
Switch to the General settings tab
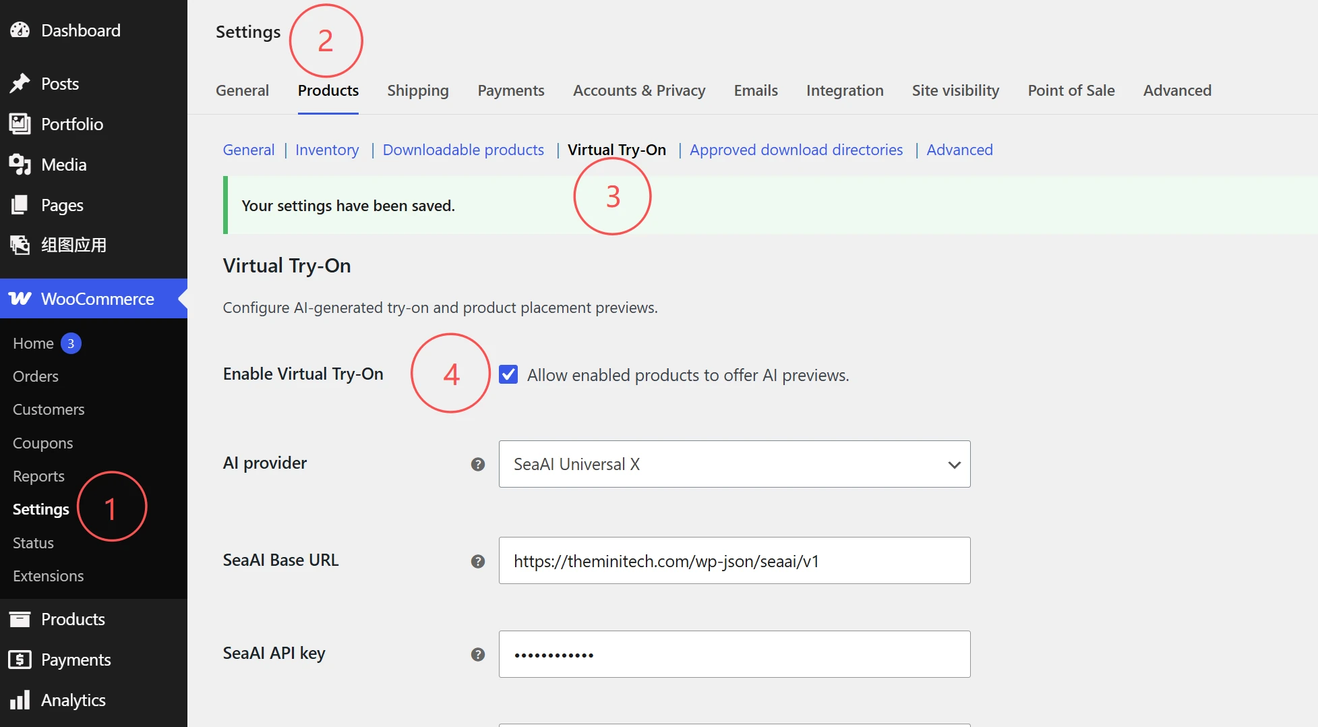pyautogui.click(x=242, y=90)
